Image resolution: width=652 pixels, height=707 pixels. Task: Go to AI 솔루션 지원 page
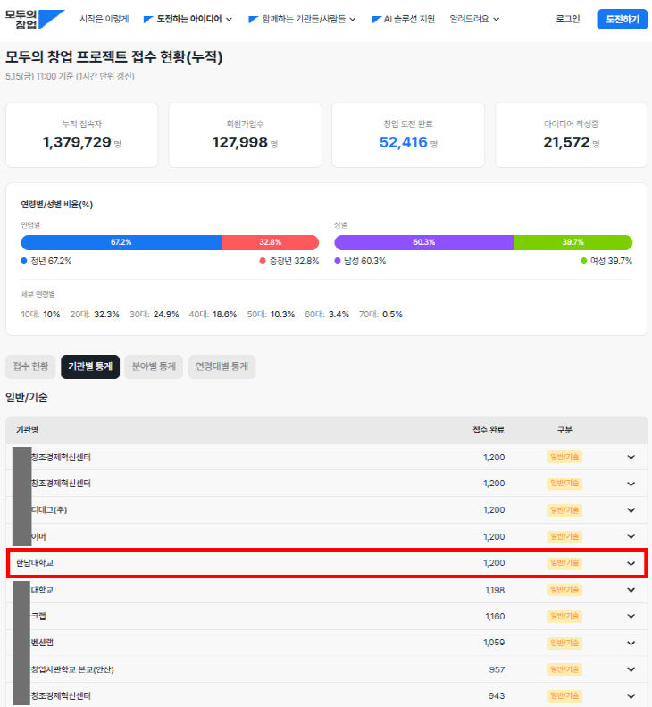[x=404, y=19]
